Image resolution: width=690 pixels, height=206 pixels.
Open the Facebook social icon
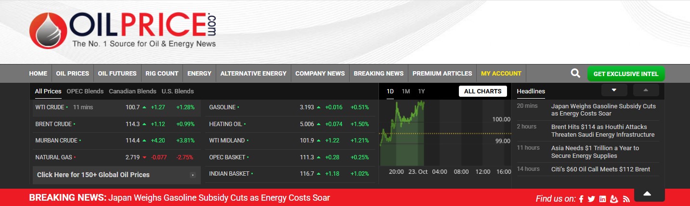click(x=581, y=199)
